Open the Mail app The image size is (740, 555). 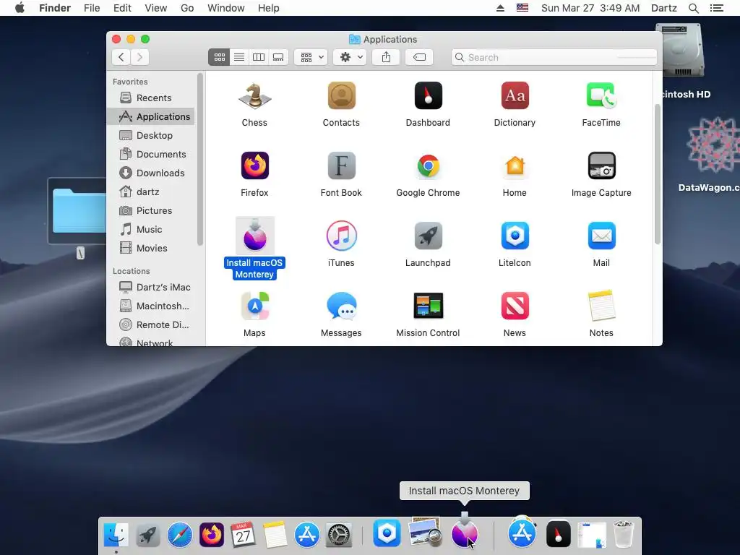(601, 236)
